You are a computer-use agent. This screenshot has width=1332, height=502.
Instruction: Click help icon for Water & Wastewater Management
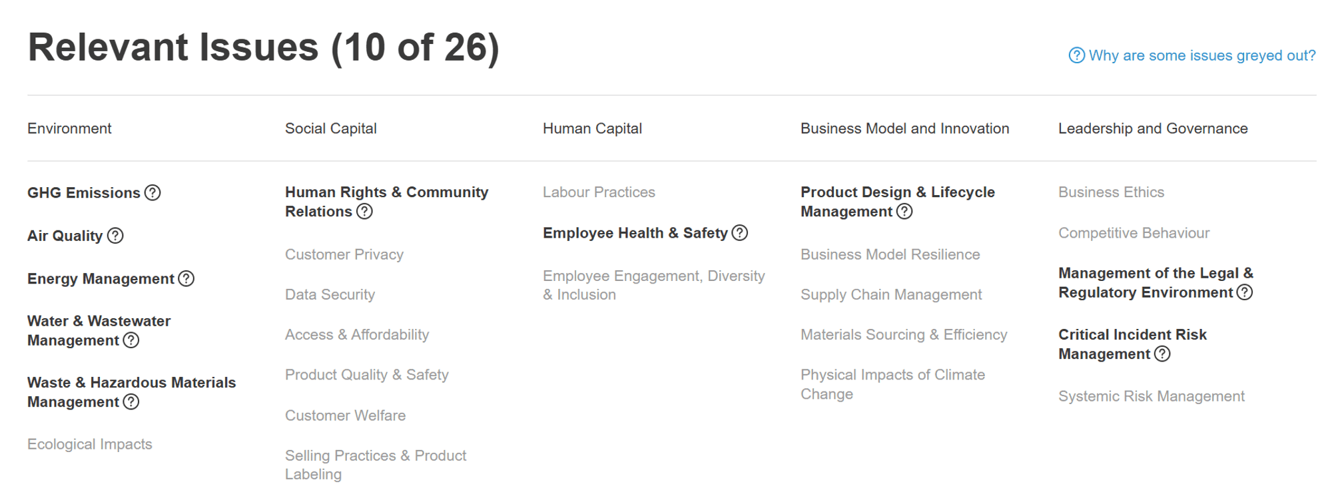131,341
